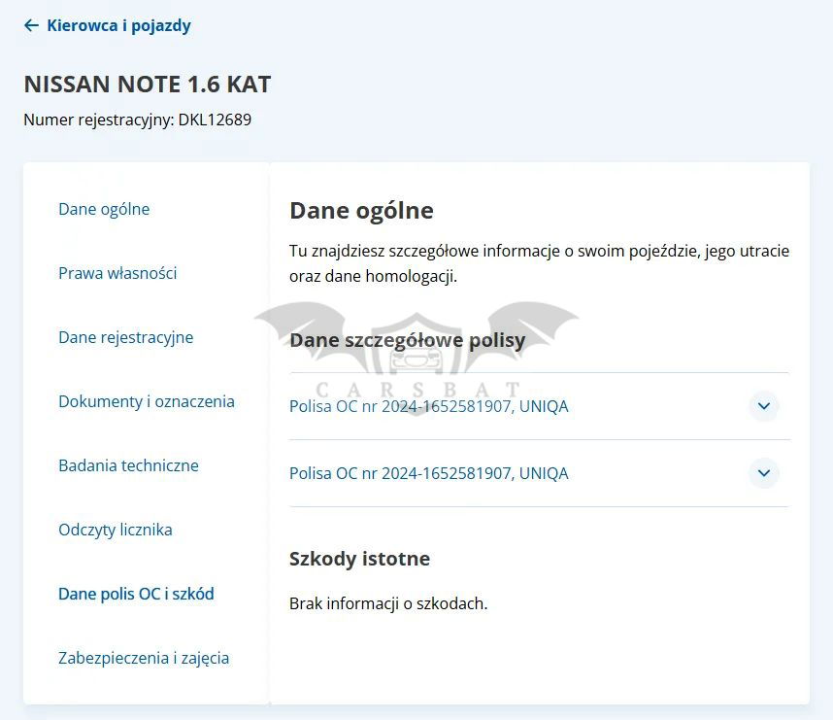Select Dane polis OC i szkód

tap(136, 594)
